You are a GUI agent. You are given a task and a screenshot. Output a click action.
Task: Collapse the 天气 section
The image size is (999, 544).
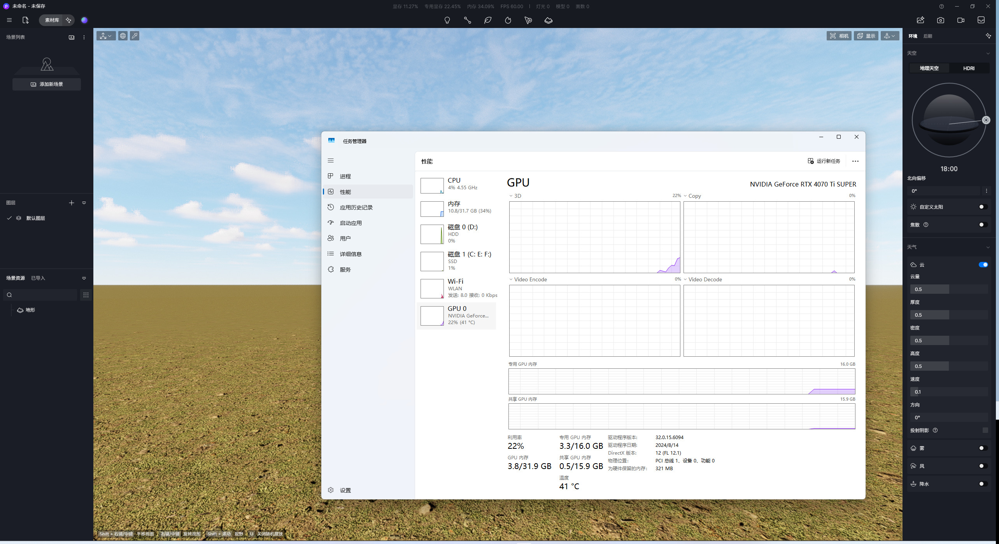[988, 247]
